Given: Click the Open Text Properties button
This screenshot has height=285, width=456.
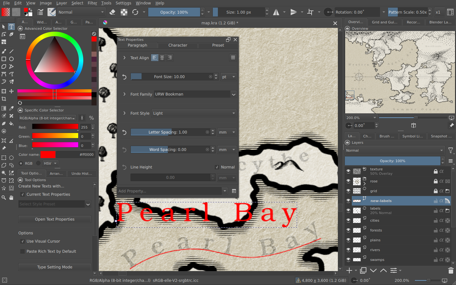Looking at the screenshot, I should [55, 219].
